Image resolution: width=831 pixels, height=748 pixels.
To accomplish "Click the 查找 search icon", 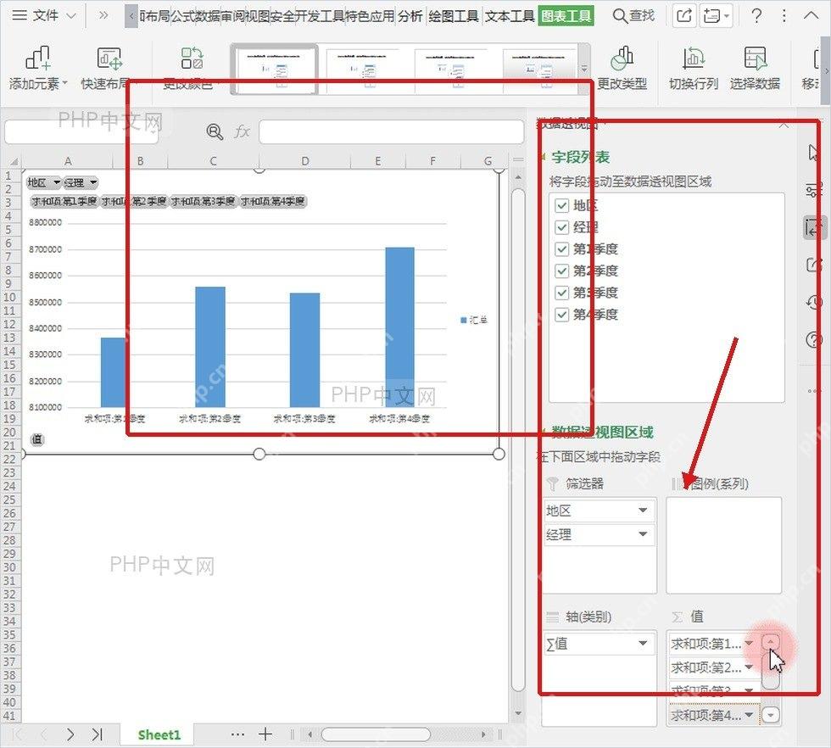I will [x=620, y=16].
